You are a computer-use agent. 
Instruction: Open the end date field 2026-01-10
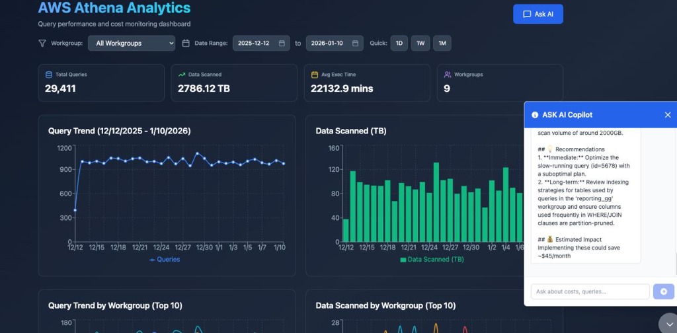coord(335,43)
